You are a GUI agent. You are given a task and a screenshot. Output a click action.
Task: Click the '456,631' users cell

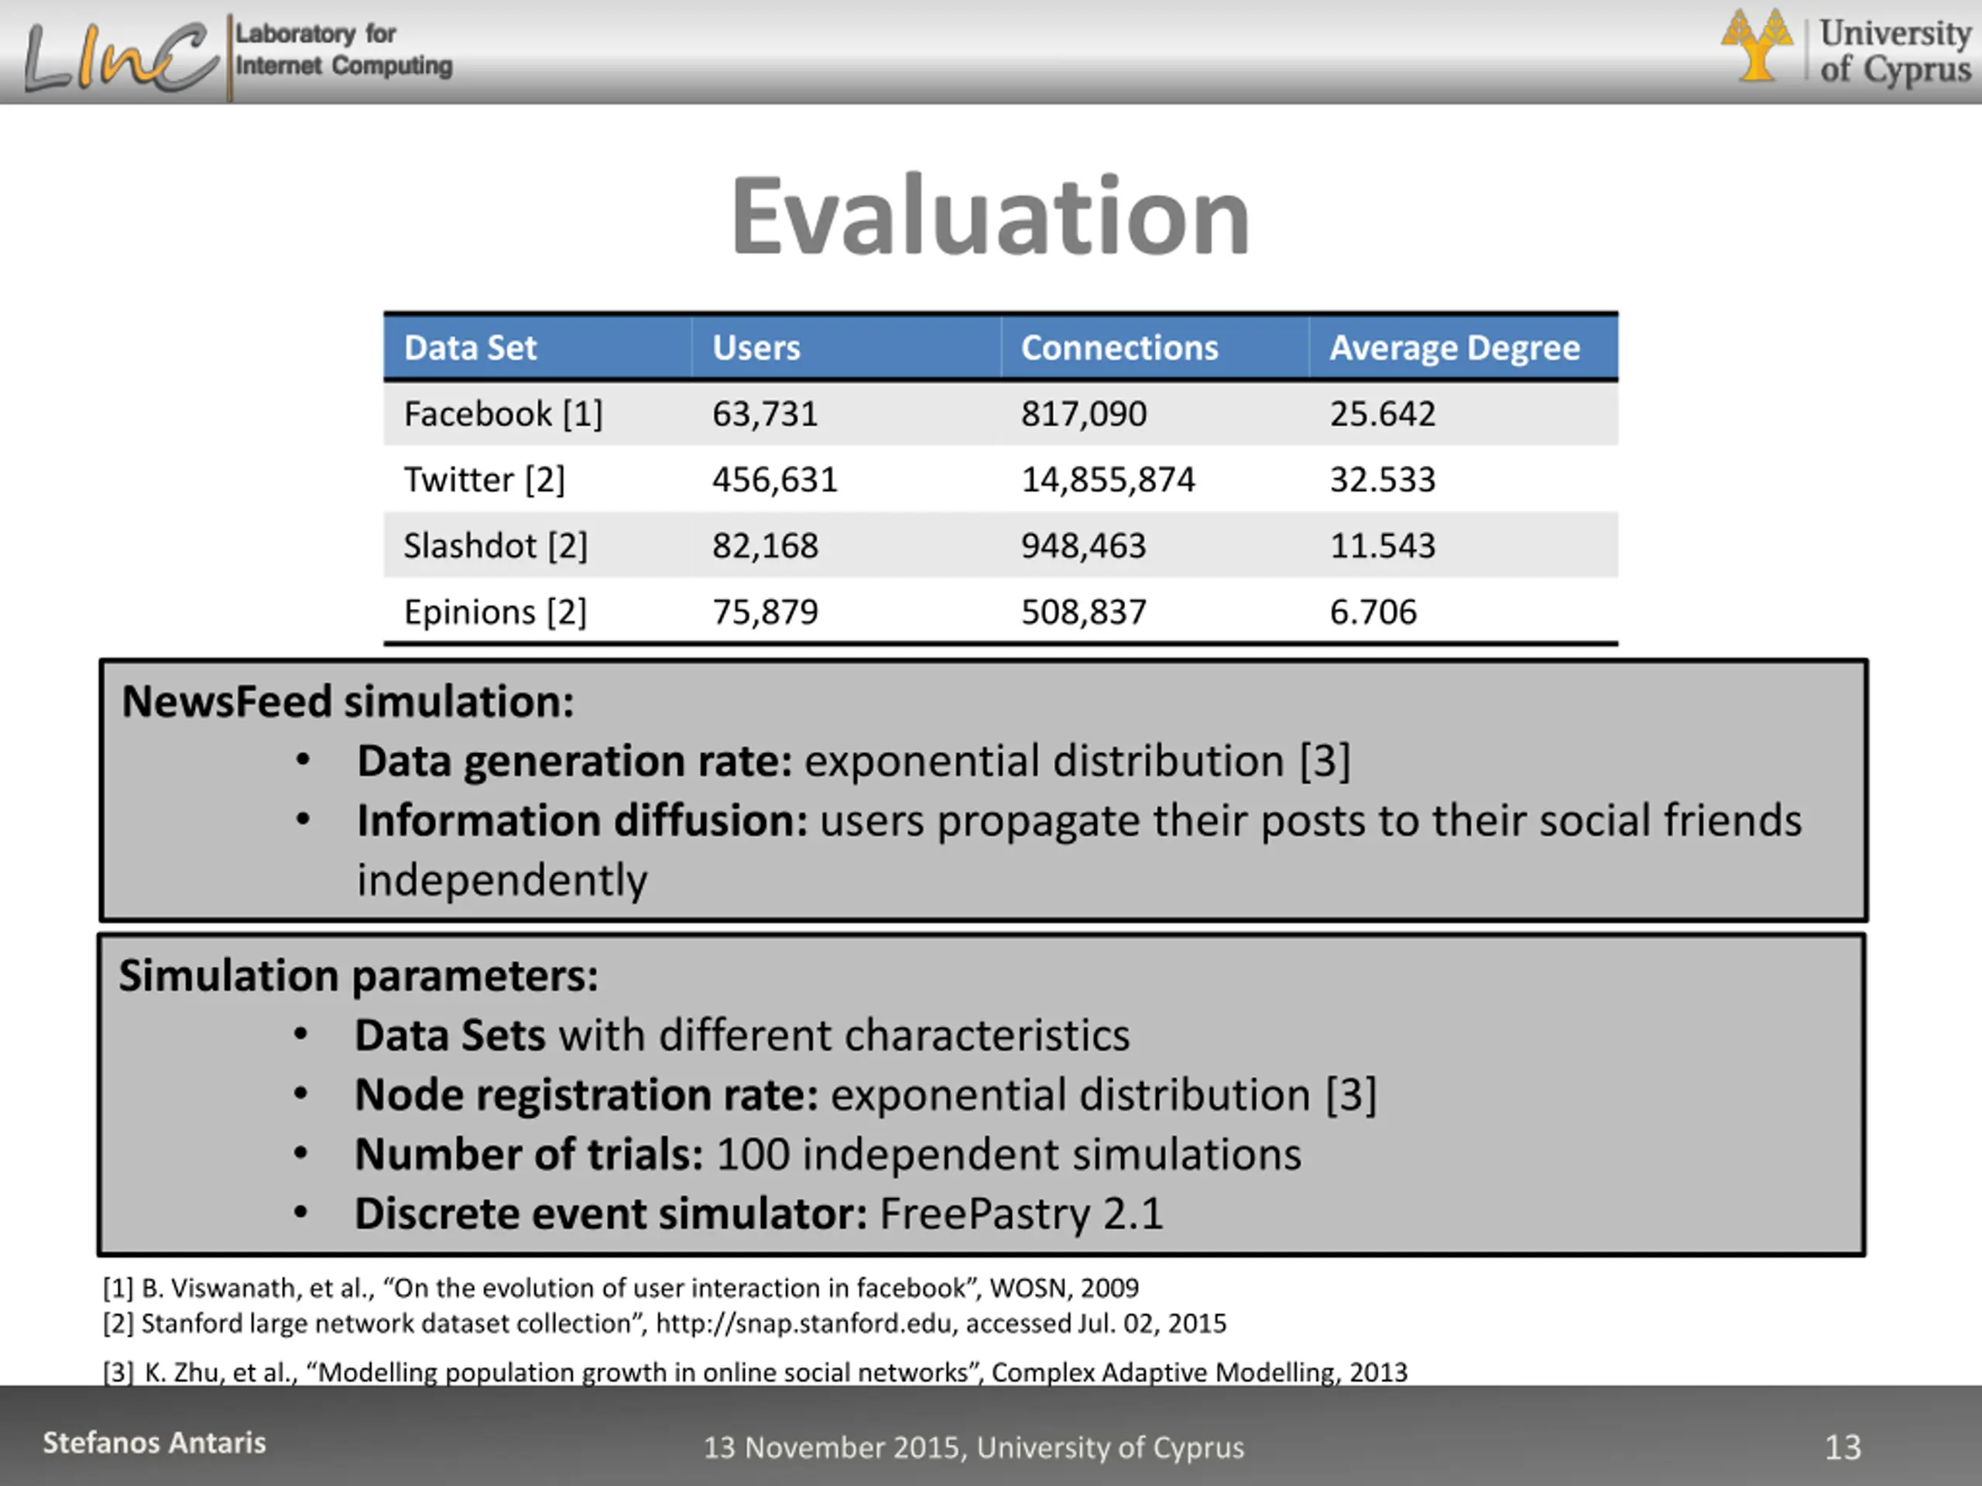coord(775,480)
